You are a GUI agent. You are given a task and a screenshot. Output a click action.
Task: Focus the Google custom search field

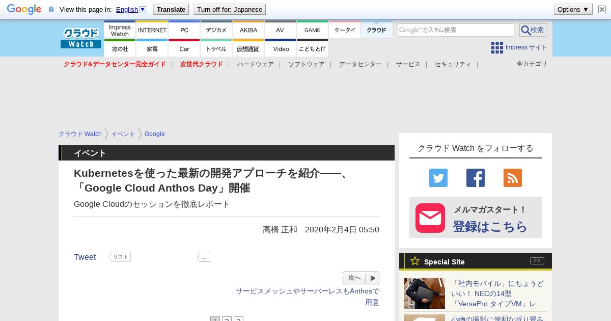point(456,30)
